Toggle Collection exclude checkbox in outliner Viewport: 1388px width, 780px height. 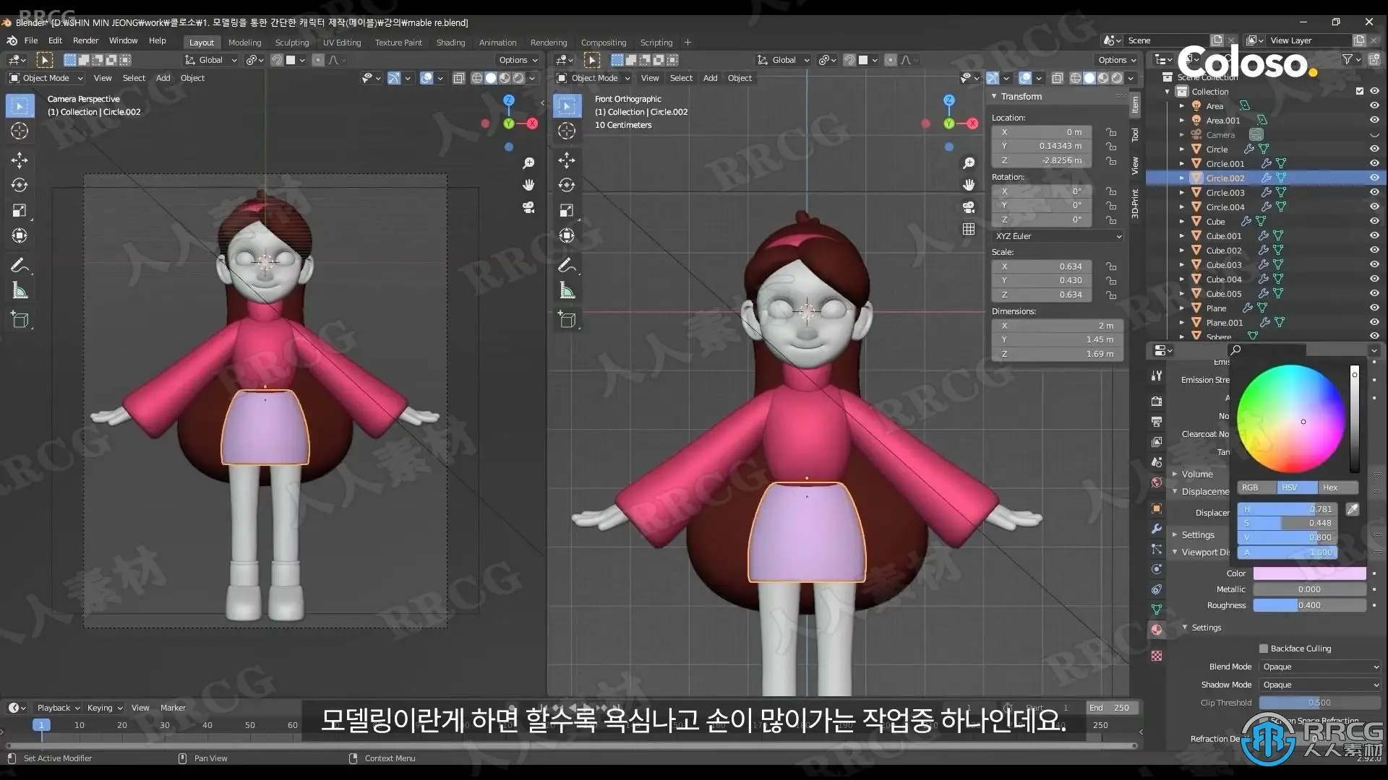coord(1359,92)
